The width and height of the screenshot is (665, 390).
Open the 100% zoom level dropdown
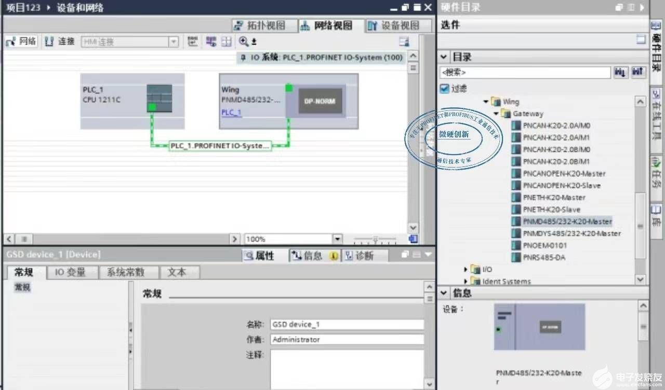click(338, 239)
